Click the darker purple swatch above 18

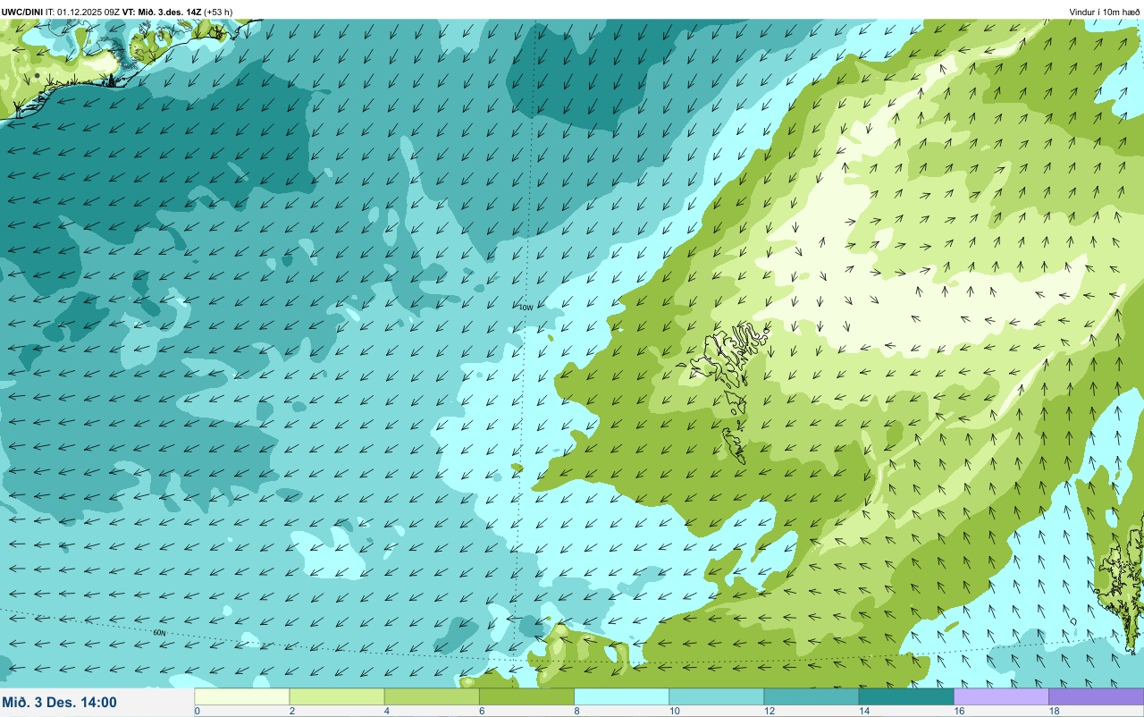coord(1097,696)
